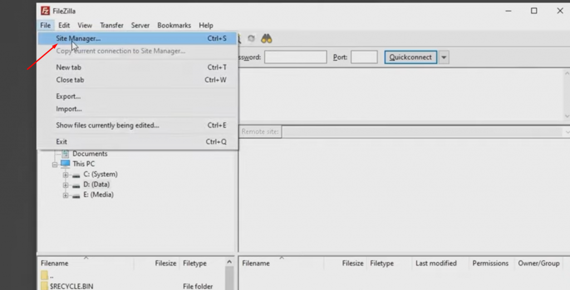Click the D: (Data) drive icon
This screenshot has height=290, width=570.
pos(76,185)
